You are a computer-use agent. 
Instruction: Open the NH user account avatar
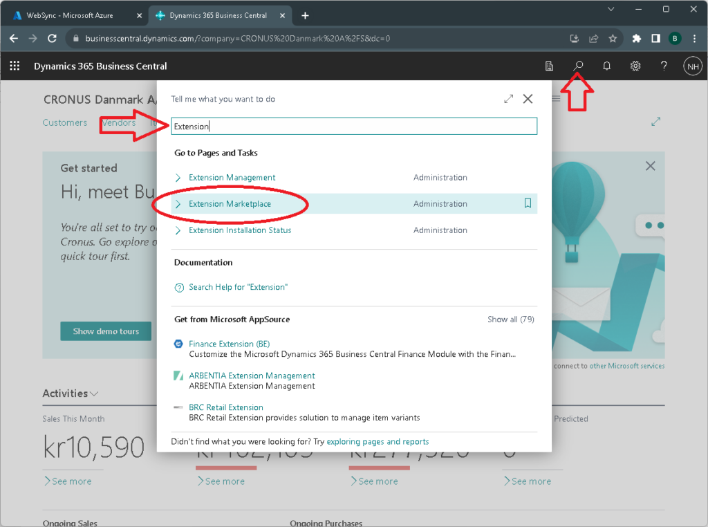tap(692, 66)
